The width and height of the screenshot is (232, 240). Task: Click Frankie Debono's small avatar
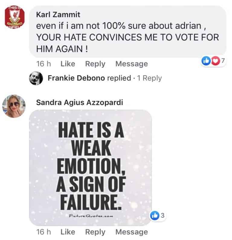[x=36, y=78]
